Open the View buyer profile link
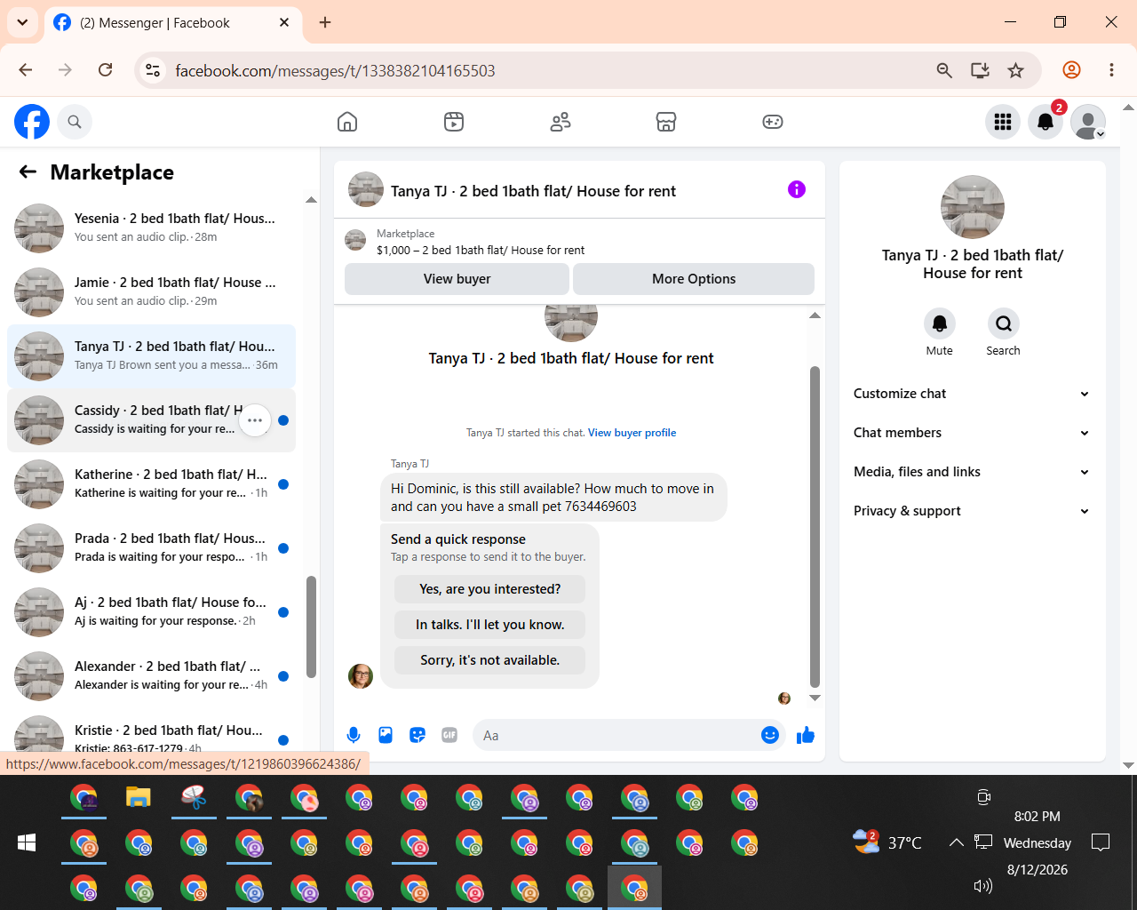The image size is (1137, 910). 632,433
